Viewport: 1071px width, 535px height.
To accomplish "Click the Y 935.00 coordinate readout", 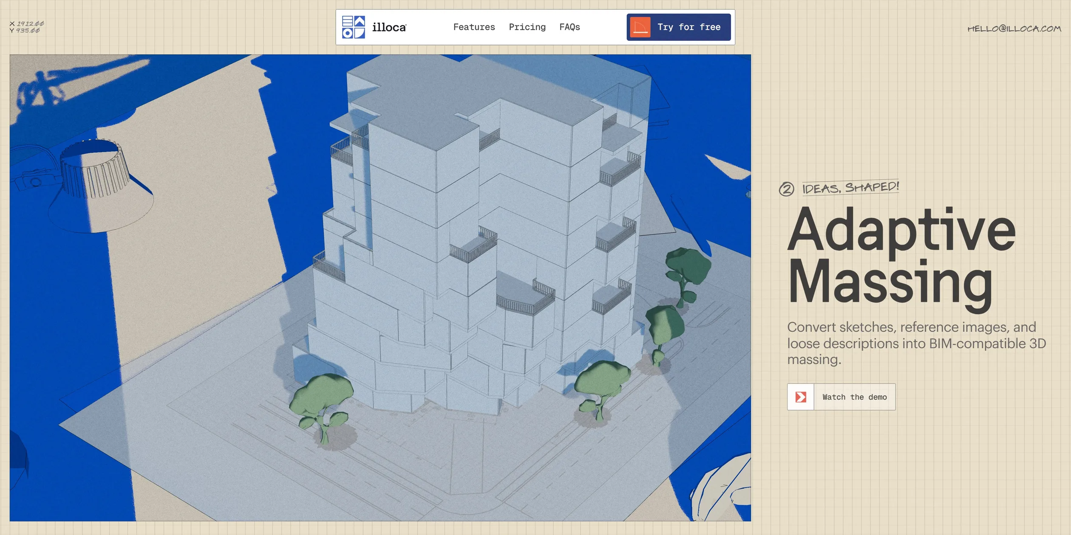I will pyautogui.click(x=25, y=31).
